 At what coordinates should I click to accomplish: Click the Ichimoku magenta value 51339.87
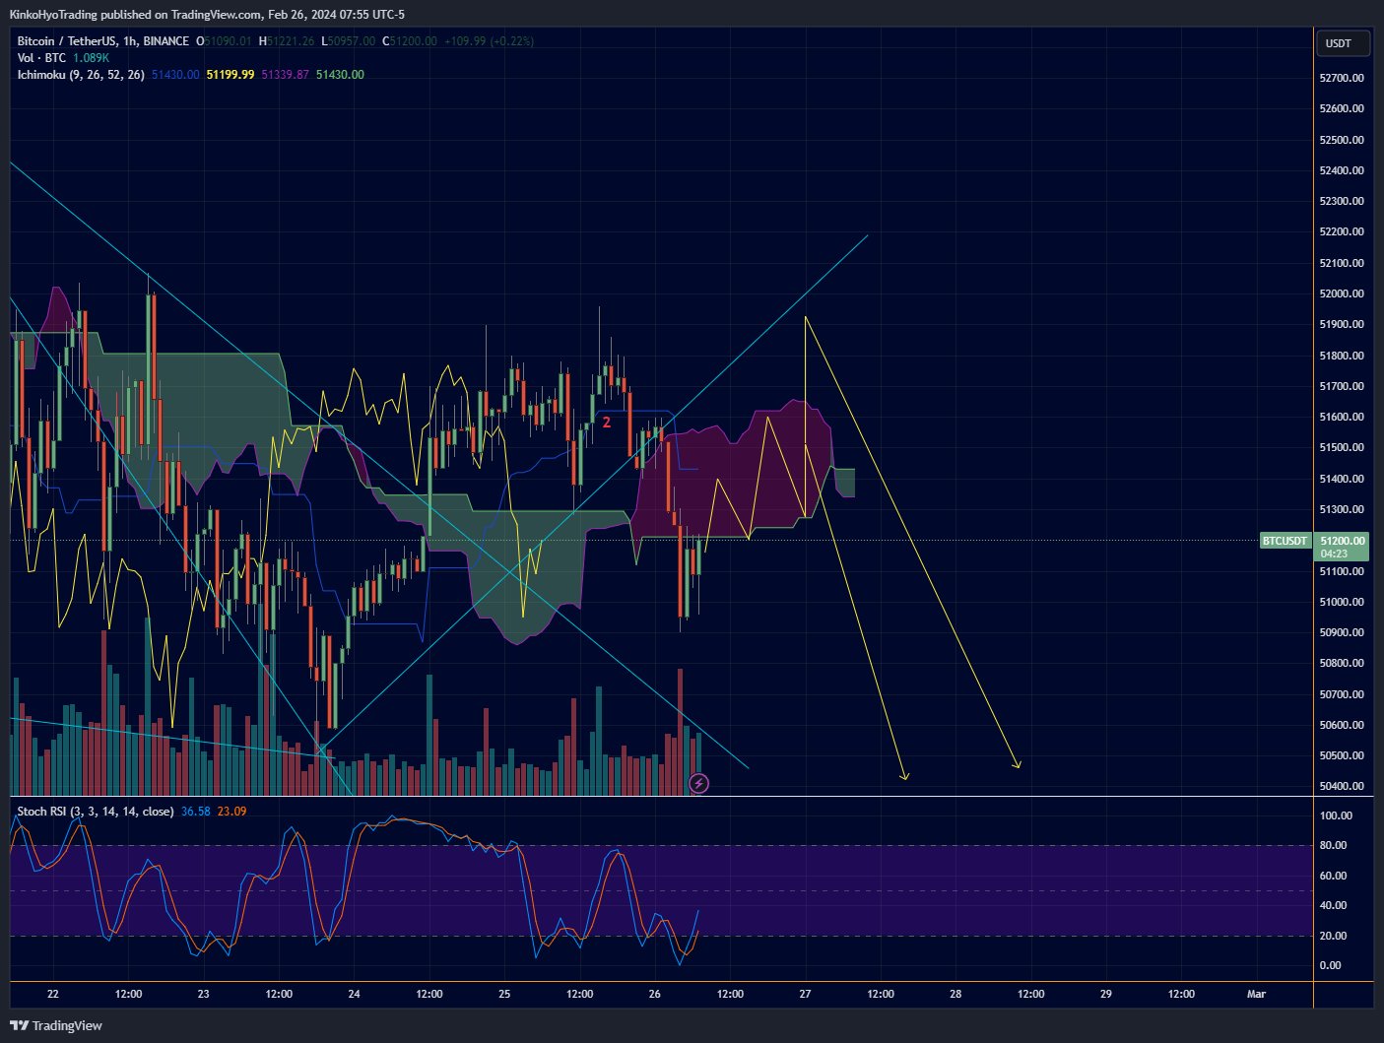tap(285, 75)
